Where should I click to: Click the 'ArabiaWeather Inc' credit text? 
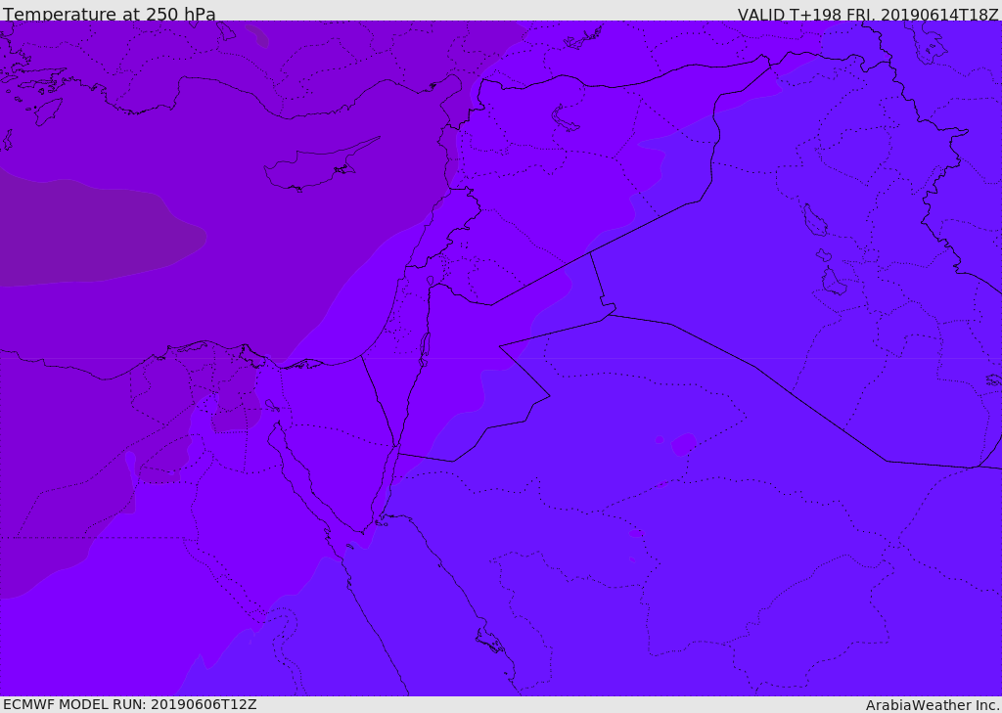click(x=933, y=705)
